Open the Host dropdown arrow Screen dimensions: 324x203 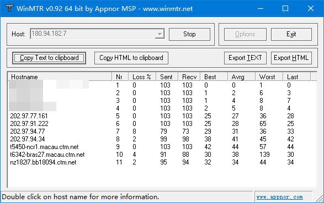(160, 34)
